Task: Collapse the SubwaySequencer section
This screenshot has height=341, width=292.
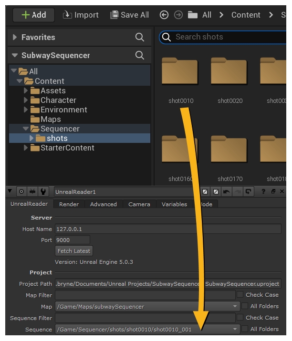Action: 14,56
